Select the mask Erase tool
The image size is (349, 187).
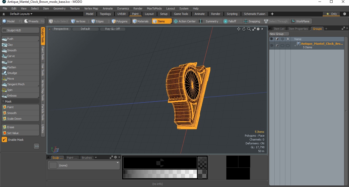tap(20, 127)
